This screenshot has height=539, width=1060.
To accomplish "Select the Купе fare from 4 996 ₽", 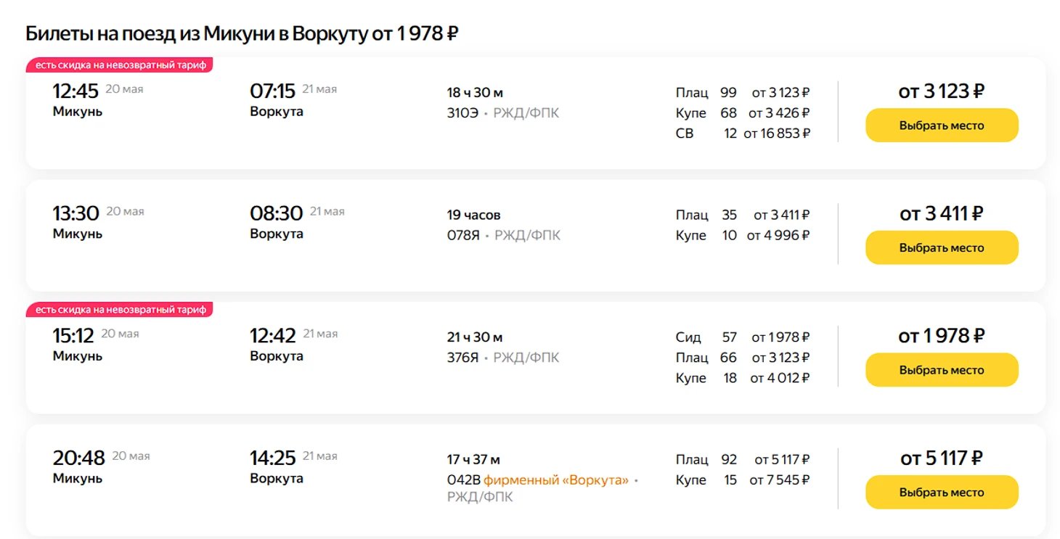I will [x=742, y=235].
